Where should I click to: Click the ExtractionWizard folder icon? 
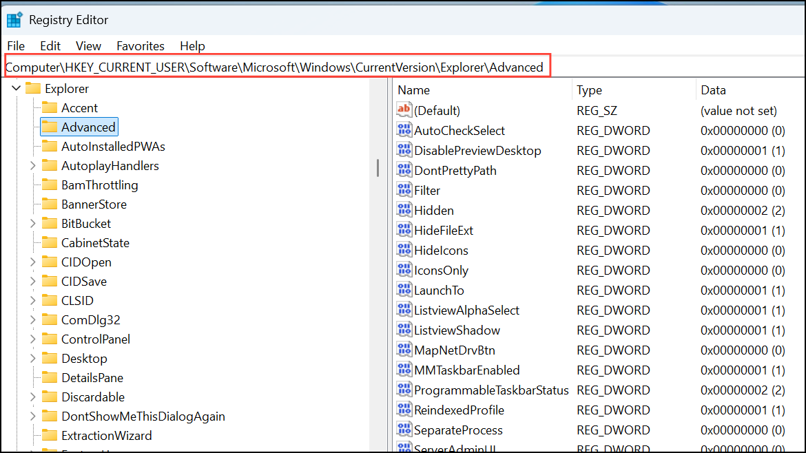click(50, 436)
